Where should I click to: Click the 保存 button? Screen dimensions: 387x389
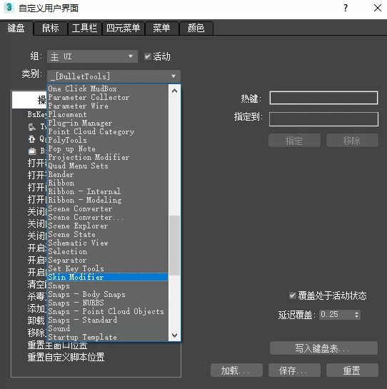[294, 370]
